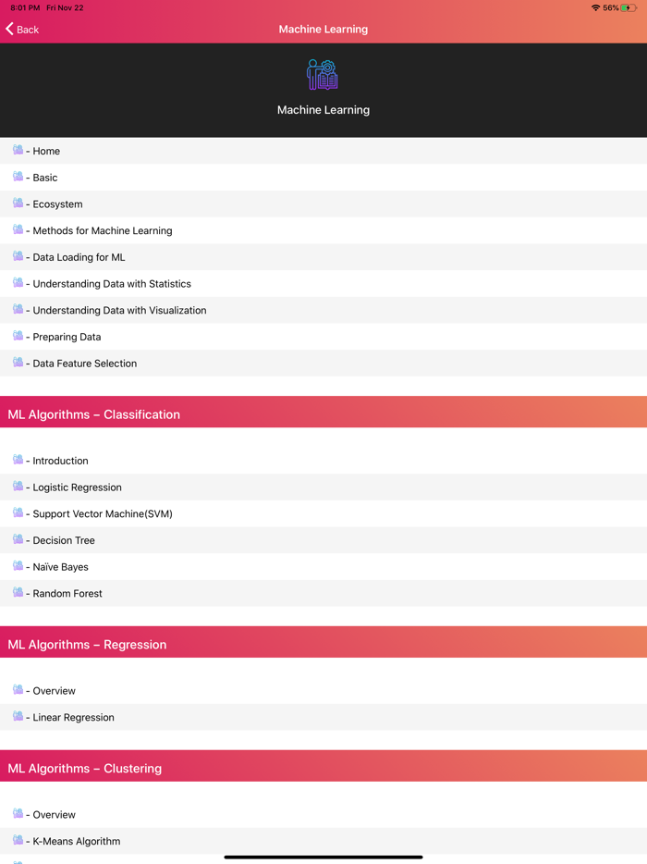Open the K-Means Algorithm lesson
The width and height of the screenshot is (647, 864).
coord(323,841)
